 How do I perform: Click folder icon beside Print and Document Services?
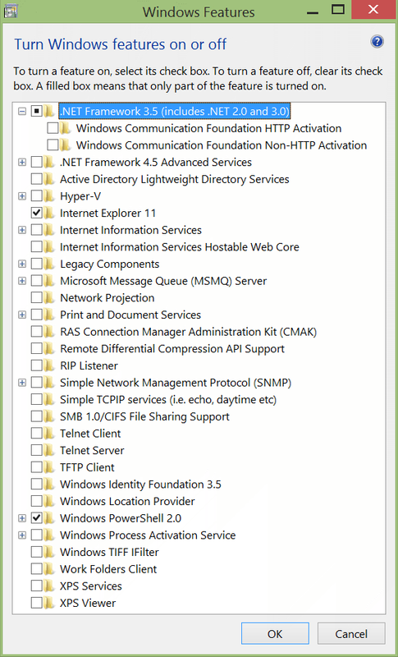pos(49,315)
